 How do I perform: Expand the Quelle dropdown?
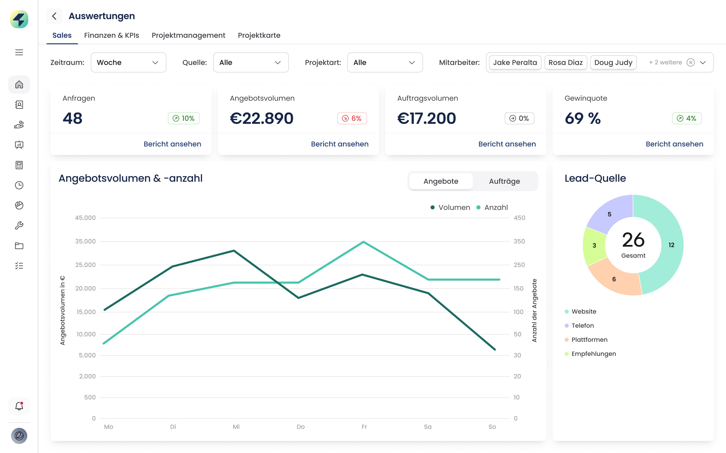(x=251, y=62)
